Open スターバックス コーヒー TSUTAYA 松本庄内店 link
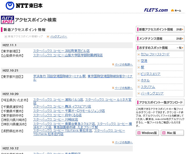The image size is (186, 154). [x=49, y=134]
